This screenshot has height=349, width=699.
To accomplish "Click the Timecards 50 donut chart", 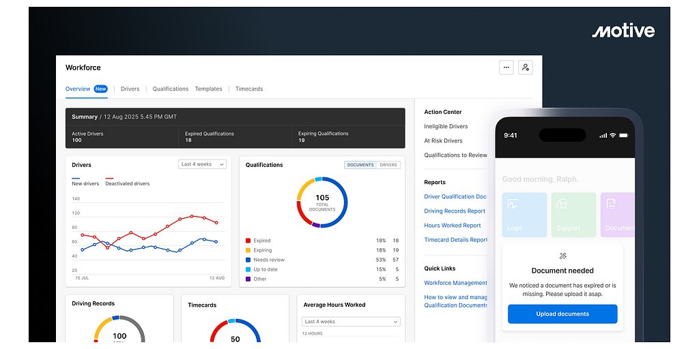I will 236,331.
